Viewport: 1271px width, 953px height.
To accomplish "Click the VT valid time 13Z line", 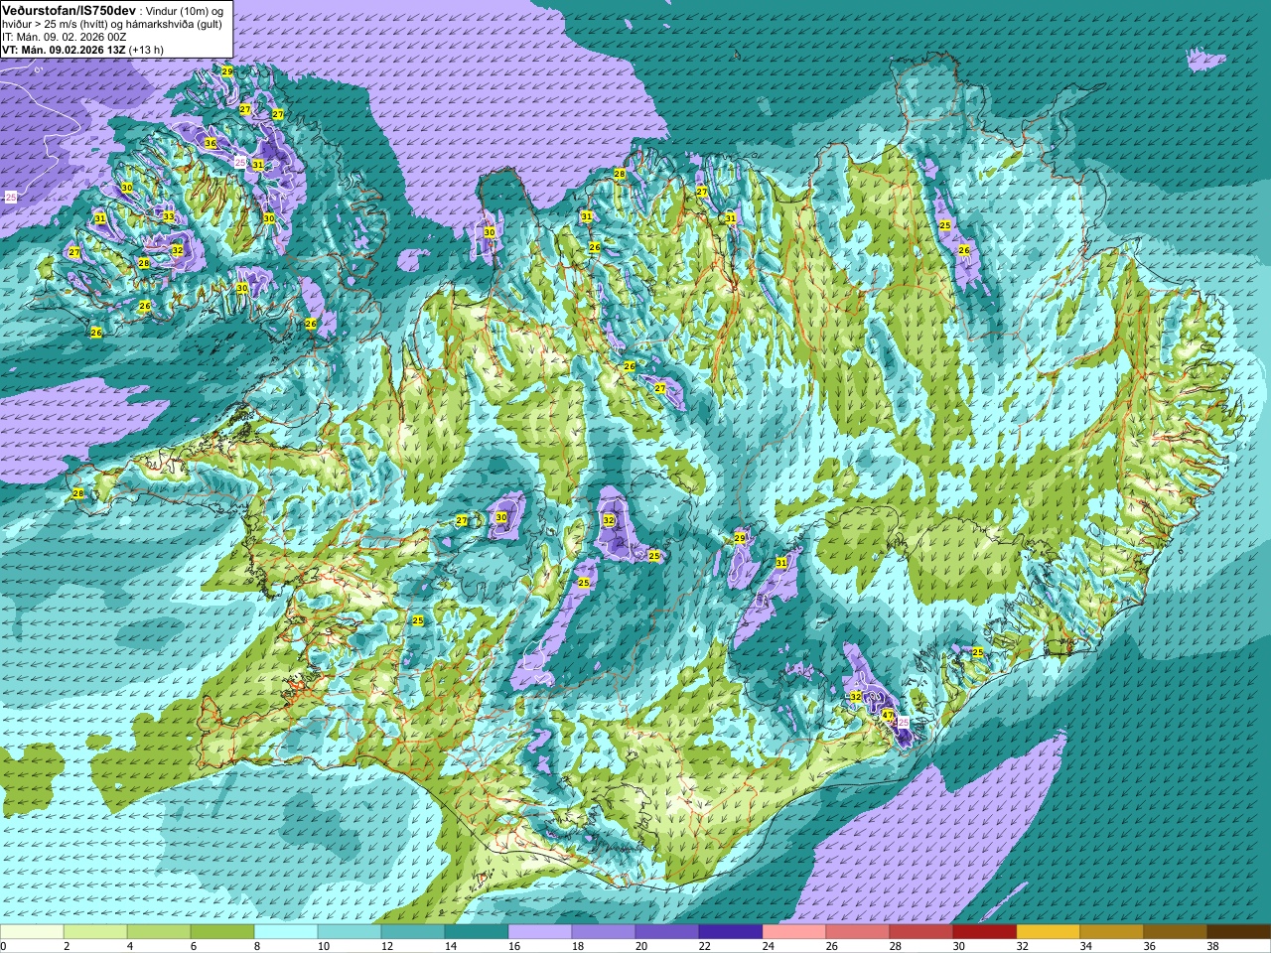I will (82, 49).
